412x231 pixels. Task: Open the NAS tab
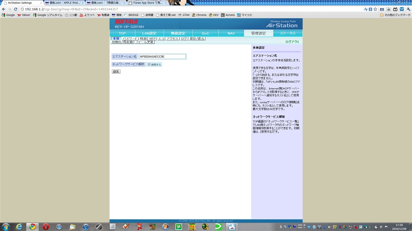[x=231, y=33]
